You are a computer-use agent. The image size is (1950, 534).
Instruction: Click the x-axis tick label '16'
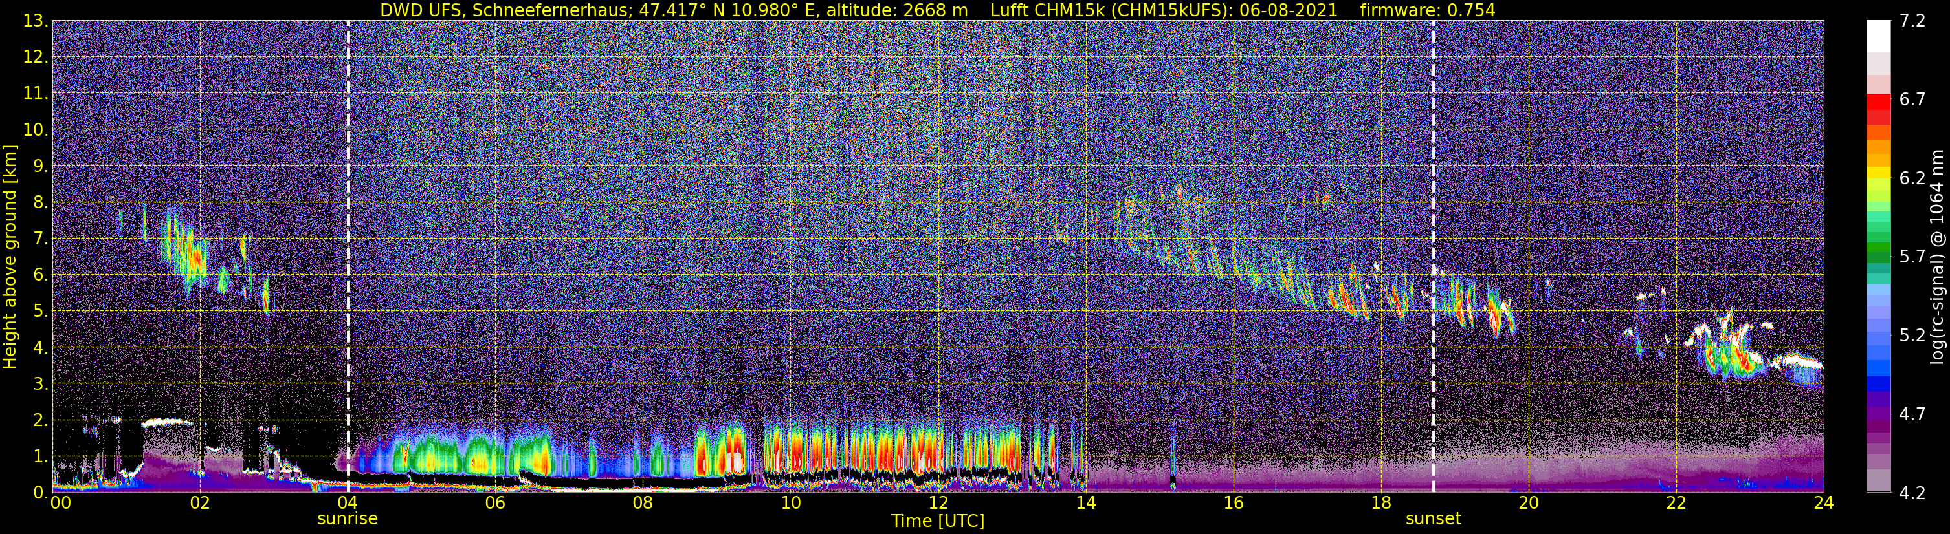[1233, 503]
